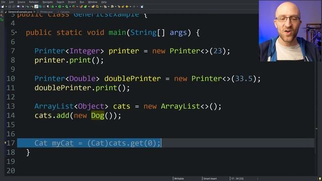Click the Pin Editor icon

coord(142,7)
